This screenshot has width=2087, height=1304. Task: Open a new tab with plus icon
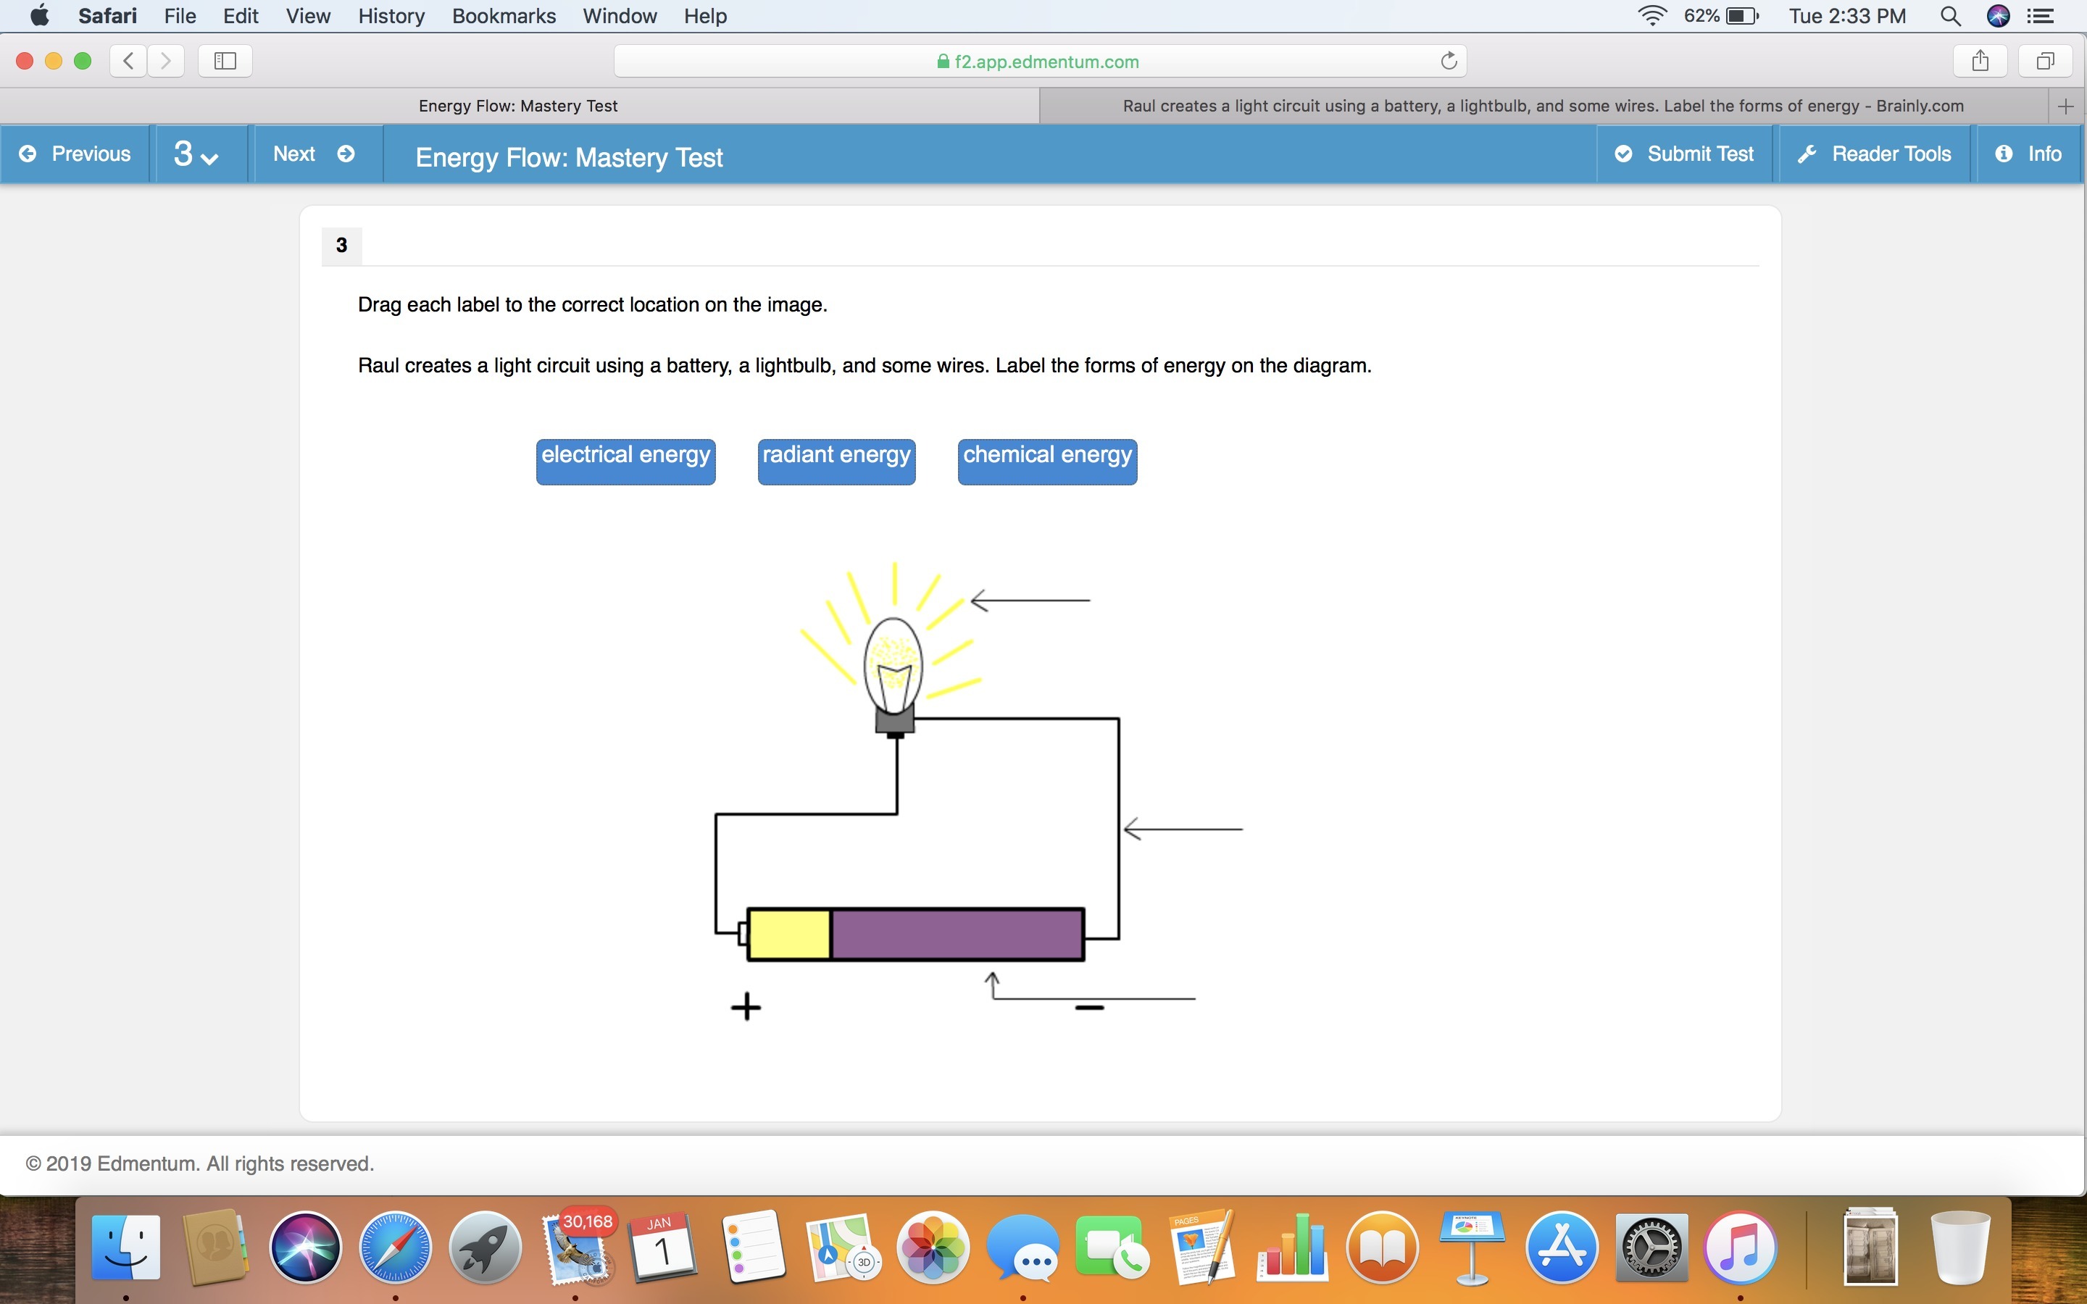2065,106
